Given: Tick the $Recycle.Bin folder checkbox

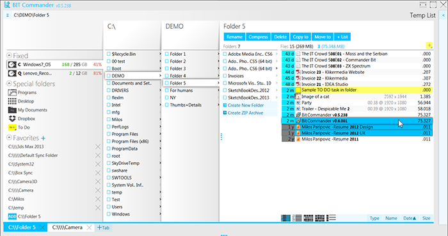Looking at the screenshot, I should [x=109, y=54].
